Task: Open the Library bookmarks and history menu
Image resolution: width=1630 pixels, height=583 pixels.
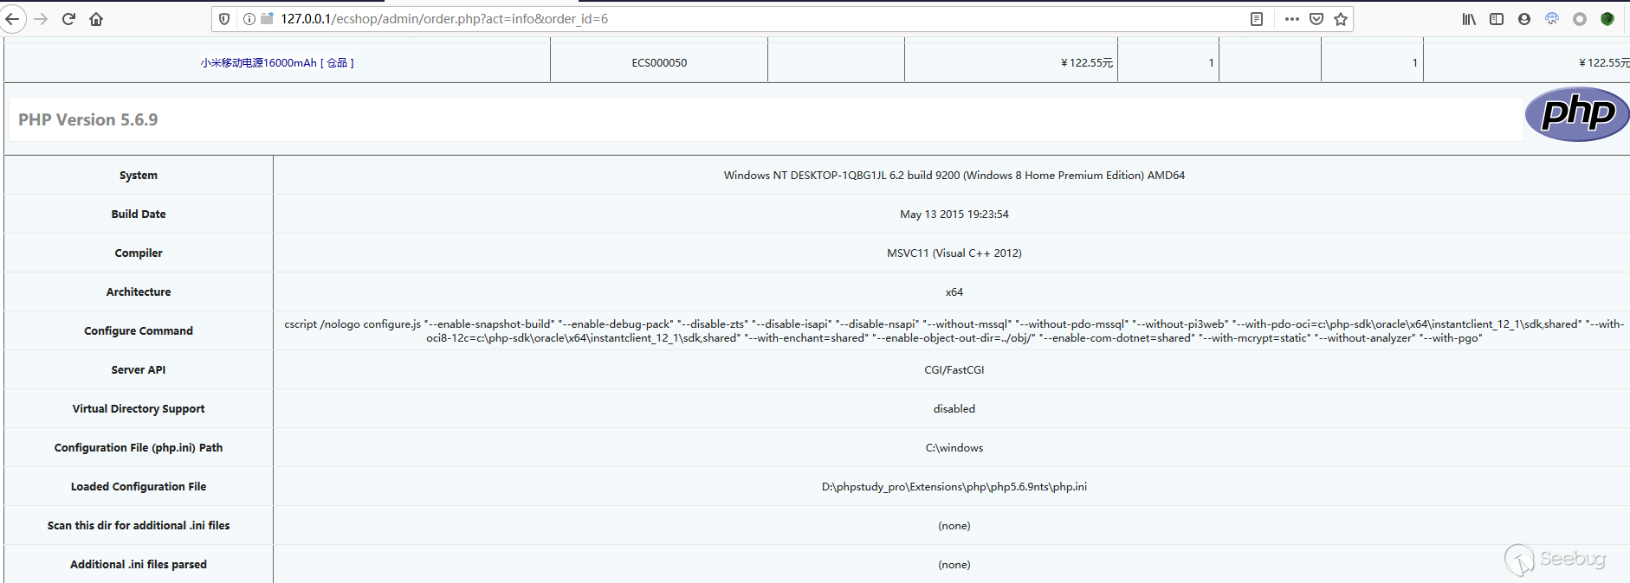Action: pos(1469,19)
